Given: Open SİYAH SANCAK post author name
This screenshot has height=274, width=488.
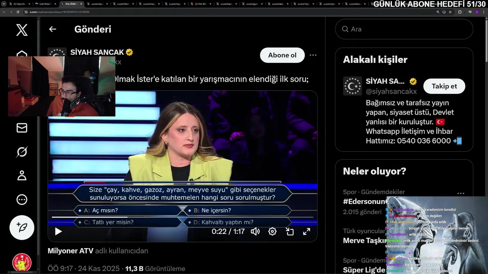Looking at the screenshot, I should coord(97,52).
